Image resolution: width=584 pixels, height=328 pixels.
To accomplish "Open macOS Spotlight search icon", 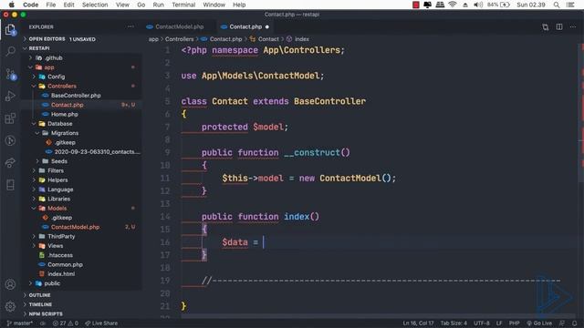I will tap(556, 5).
